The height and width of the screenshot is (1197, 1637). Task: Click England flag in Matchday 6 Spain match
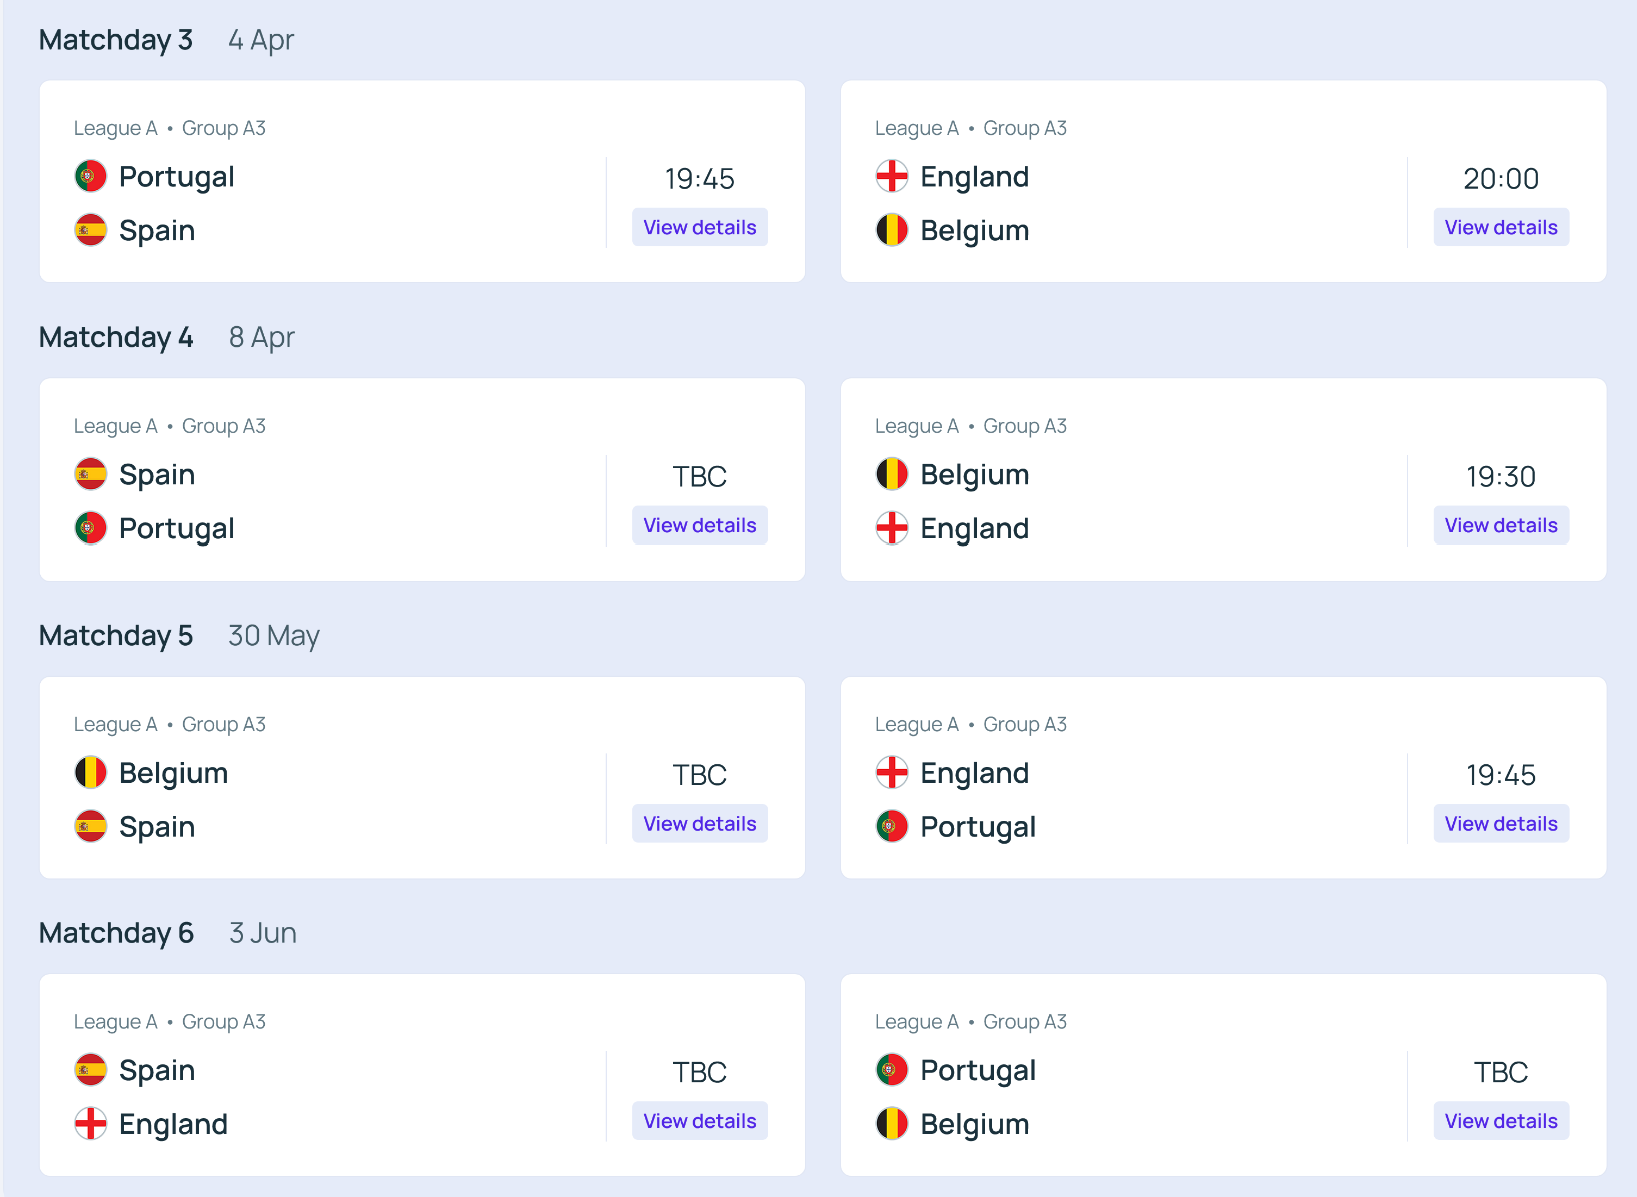[x=91, y=1123]
